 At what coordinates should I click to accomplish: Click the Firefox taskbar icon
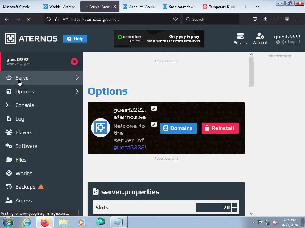[x=45, y=222]
